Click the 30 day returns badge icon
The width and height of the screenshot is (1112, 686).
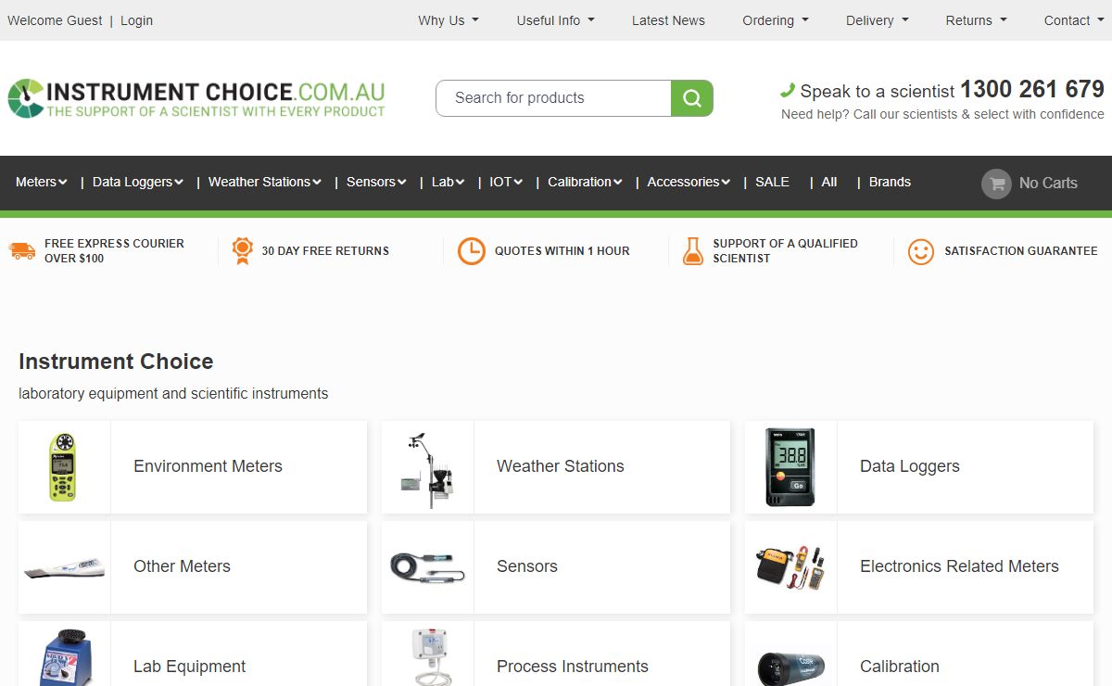click(243, 251)
